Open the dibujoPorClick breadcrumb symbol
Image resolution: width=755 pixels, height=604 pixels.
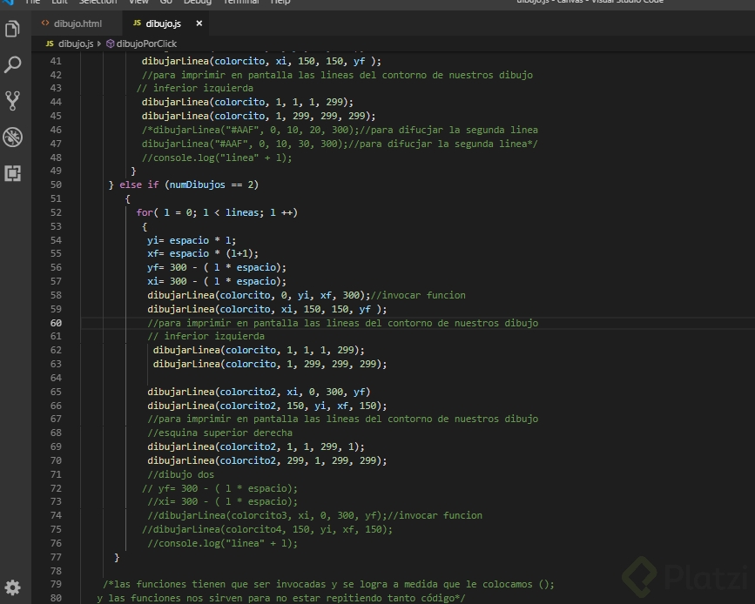point(146,44)
